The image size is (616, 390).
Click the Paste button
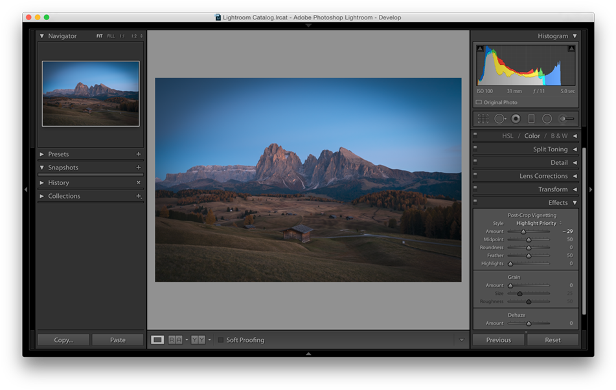pos(118,340)
